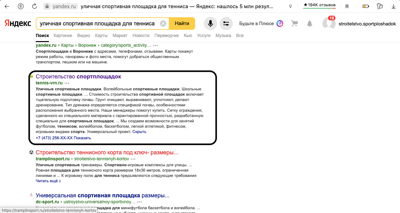Activate voice search microphone

(210, 24)
